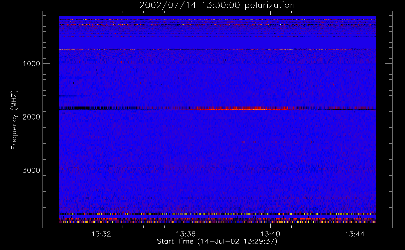Image resolution: width=405 pixels, height=250 pixels.
Task: Click the 13:32 time tick label
Action: (x=101, y=234)
